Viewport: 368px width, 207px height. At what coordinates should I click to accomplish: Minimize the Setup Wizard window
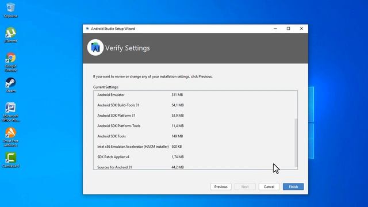pyautogui.click(x=275, y=29)
